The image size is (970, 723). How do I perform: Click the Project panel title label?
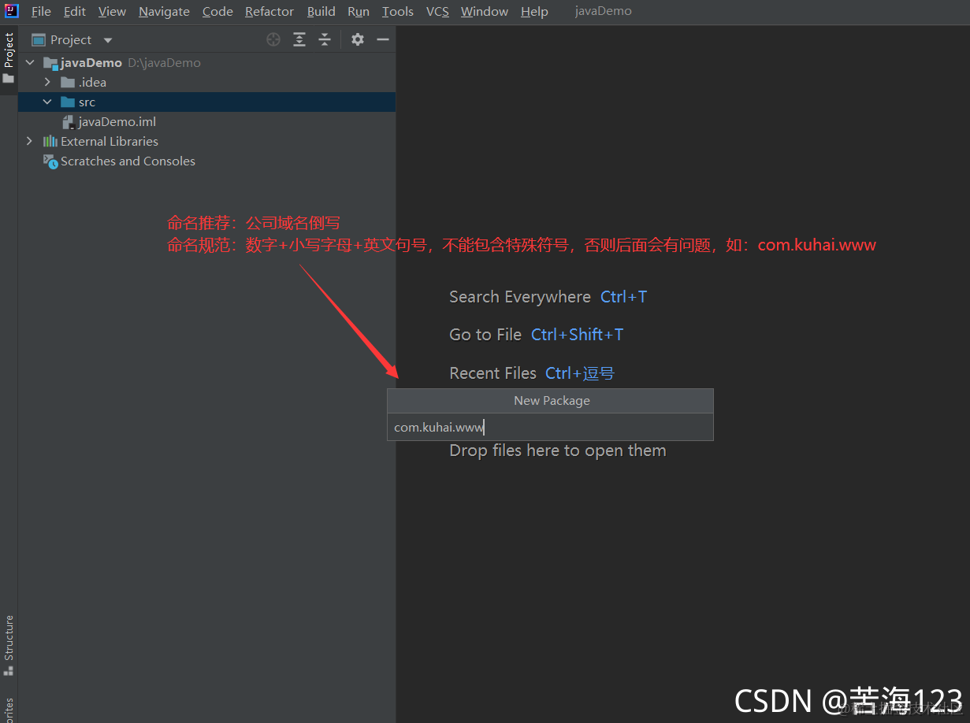coord(71,39)
